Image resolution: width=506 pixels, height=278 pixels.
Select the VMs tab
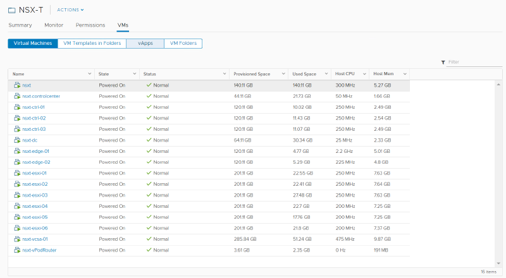[x=123, y=25]
